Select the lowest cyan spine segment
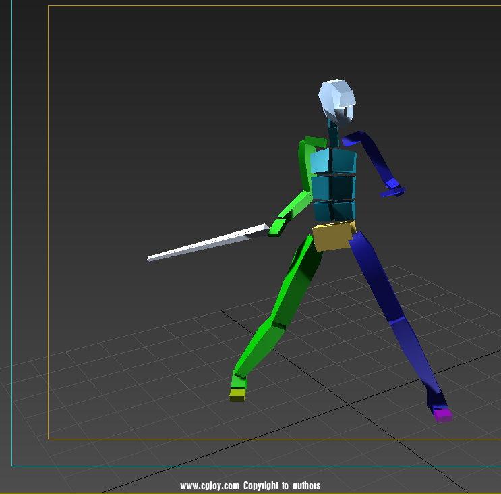Image resolution: width=501 pixels, height=494 pixels. tap(333, 211)
